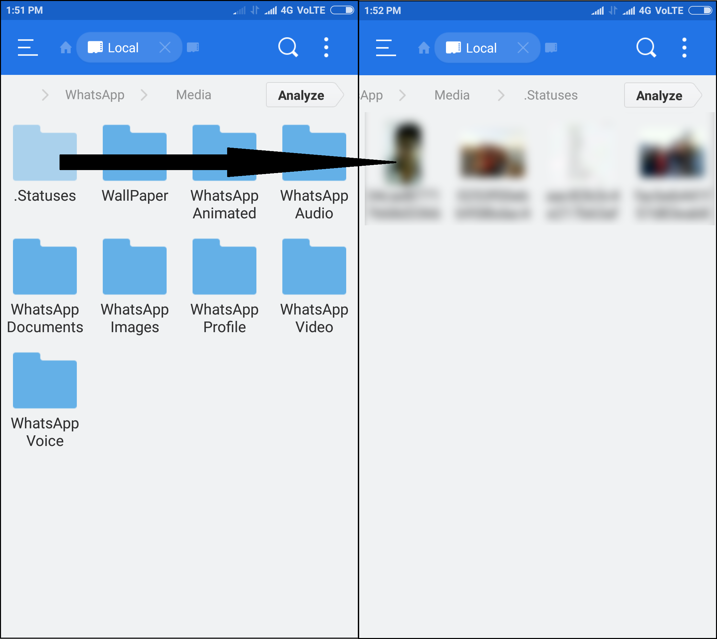Tap Analyze button in left screen

pos(305,95)
